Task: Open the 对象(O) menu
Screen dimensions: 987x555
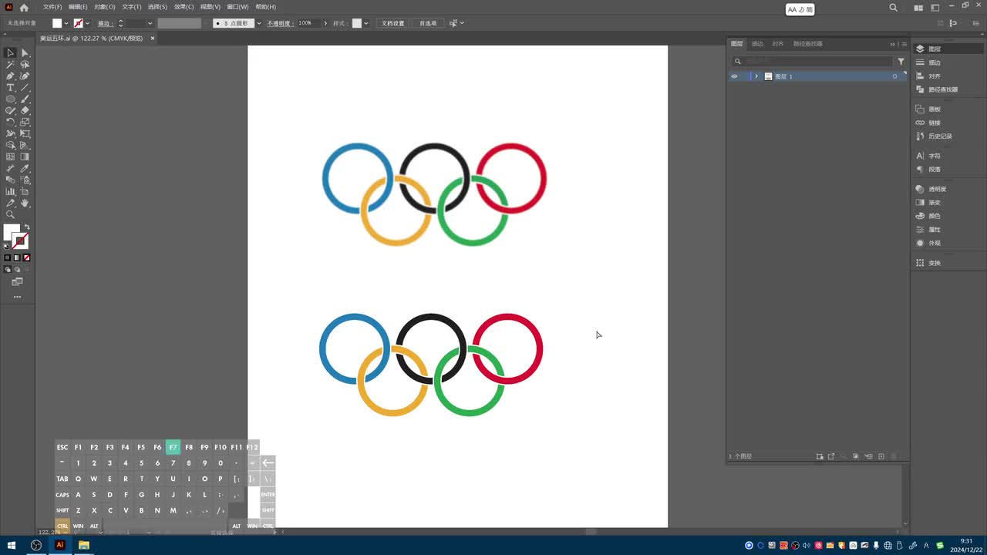Action: coord(105,7)
